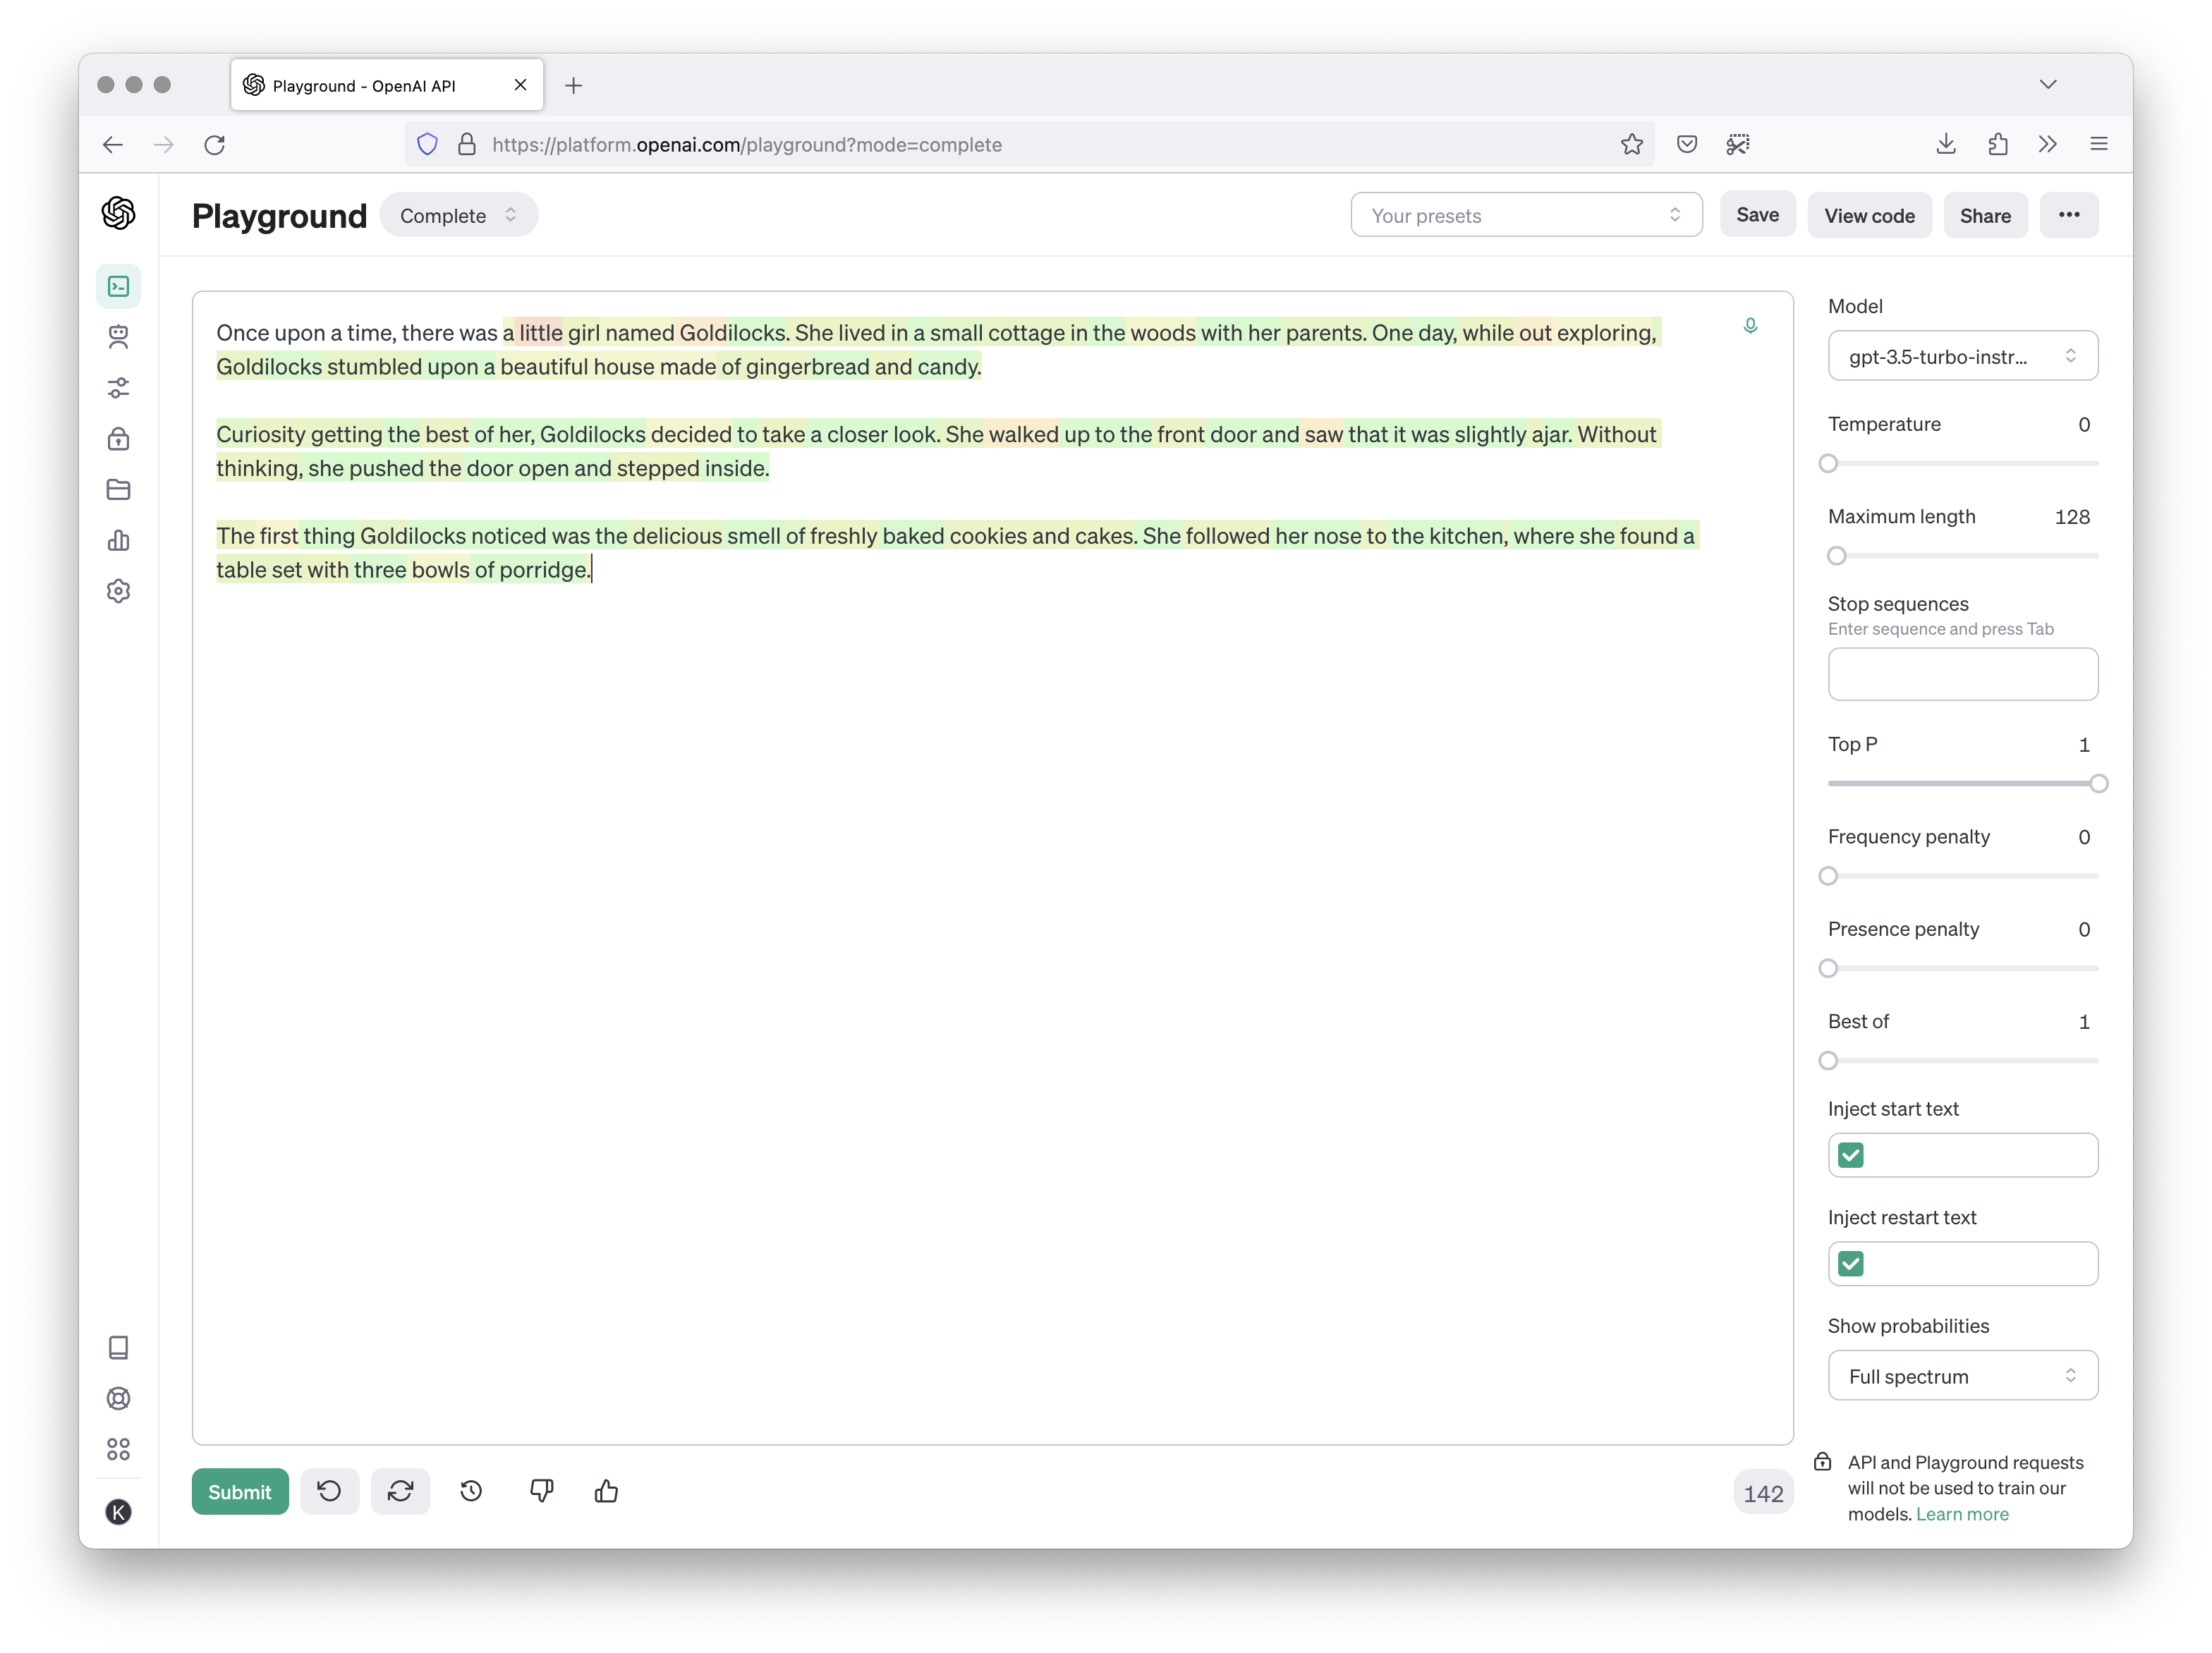The height and width of the screenshot is (1653, 2212).
Task: Open the Model gpt-3.5-turbo-instruct dropdown
Action: (1962, 356)
